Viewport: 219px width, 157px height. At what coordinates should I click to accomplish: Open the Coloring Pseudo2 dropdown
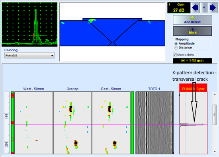click(x=29, y=55)
